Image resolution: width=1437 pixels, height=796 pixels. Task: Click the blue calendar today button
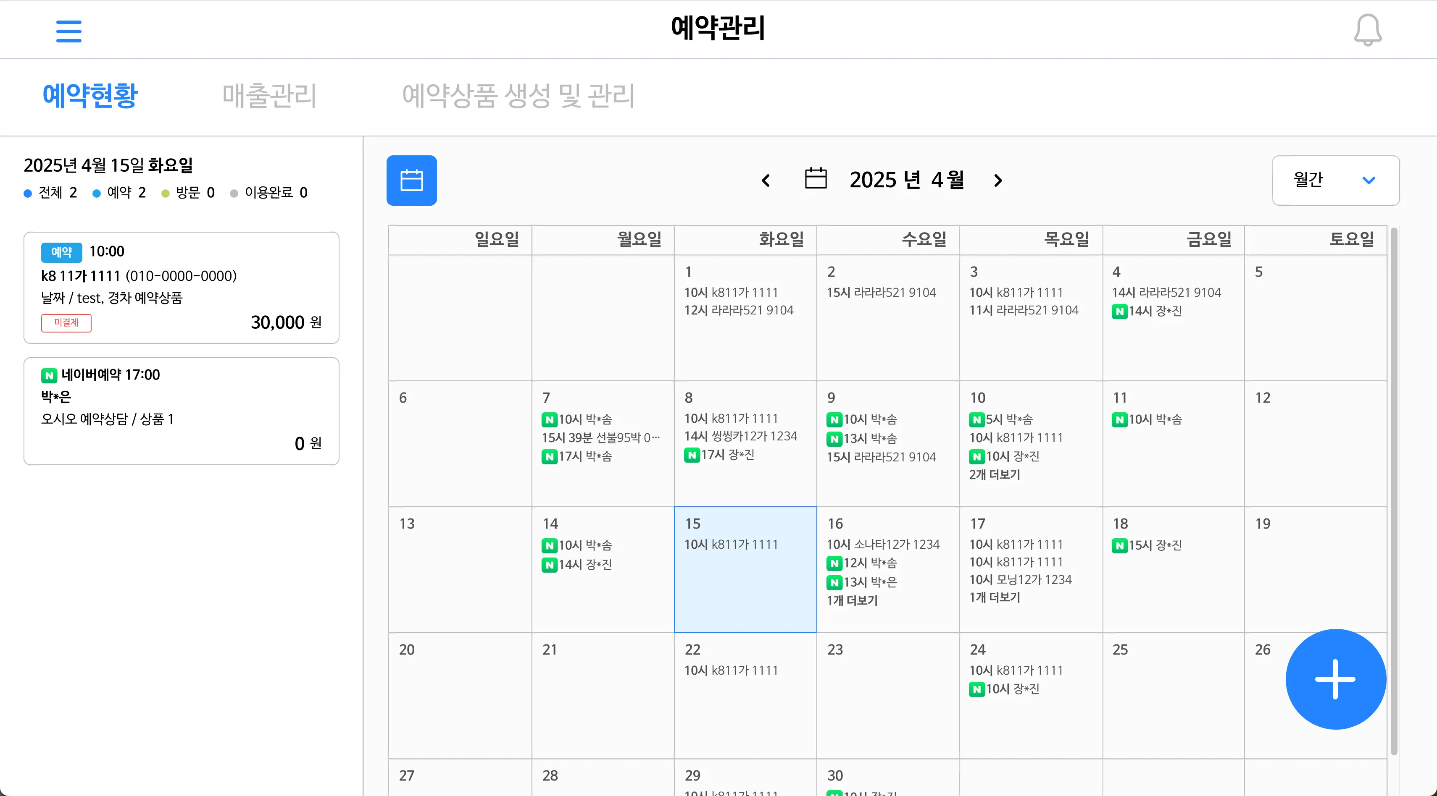[x=411, y=180]
